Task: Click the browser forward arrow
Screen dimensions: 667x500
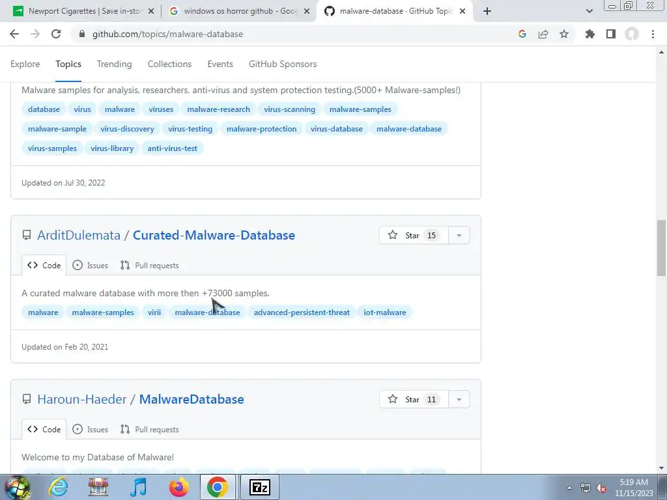Action: [35, 34]
